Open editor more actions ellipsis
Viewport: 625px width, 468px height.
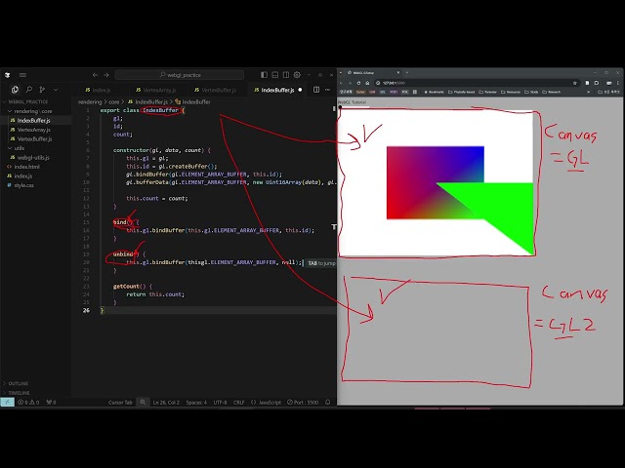pos(327,90)
